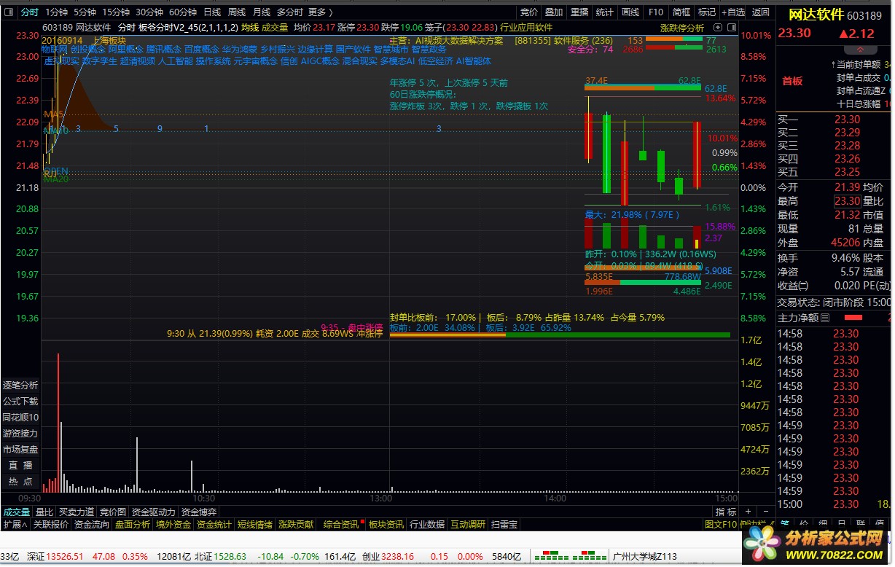Select the 成交量 indicator tab
Viewport: 895px width, 567px height.
[16, 512]
